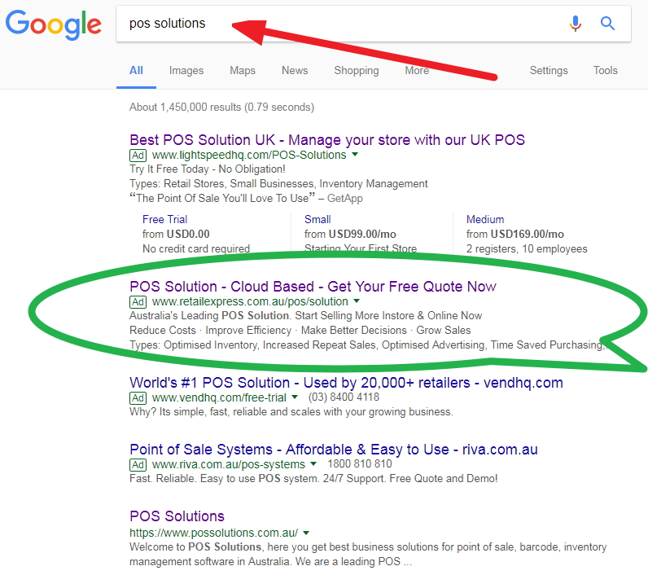The width and height of the screenshot is (648, 575).
Task: Click the Ad badge beside retailexpress URL
Action: tap(138, 302)
